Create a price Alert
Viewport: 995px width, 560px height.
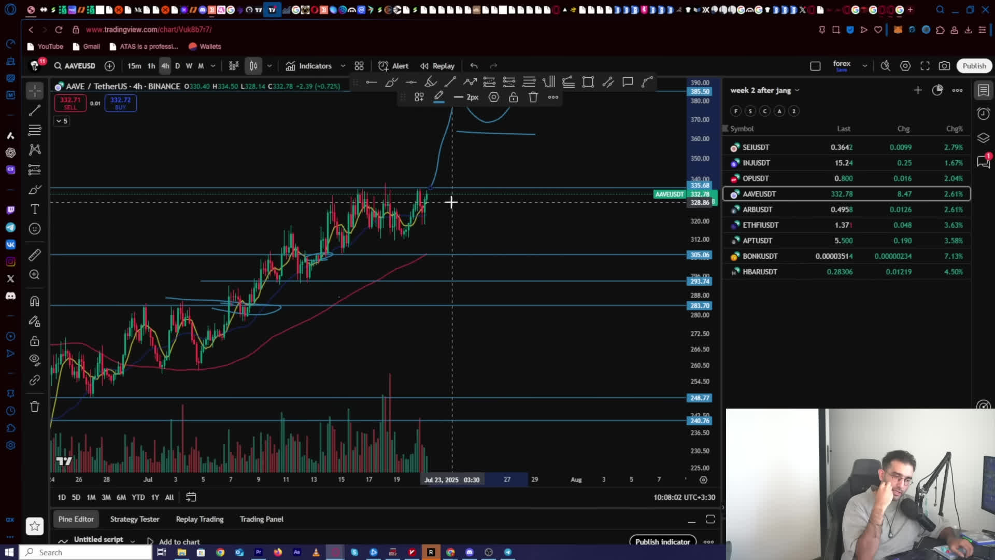coord(393,66)
